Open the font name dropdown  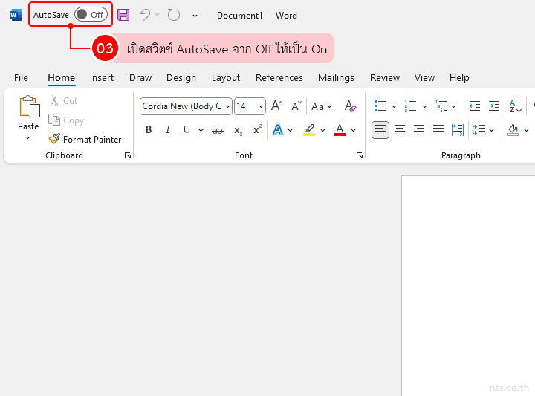click(227, 106)
